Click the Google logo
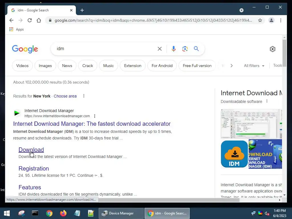Screen dimensions: 292x219 pos(25,49)
